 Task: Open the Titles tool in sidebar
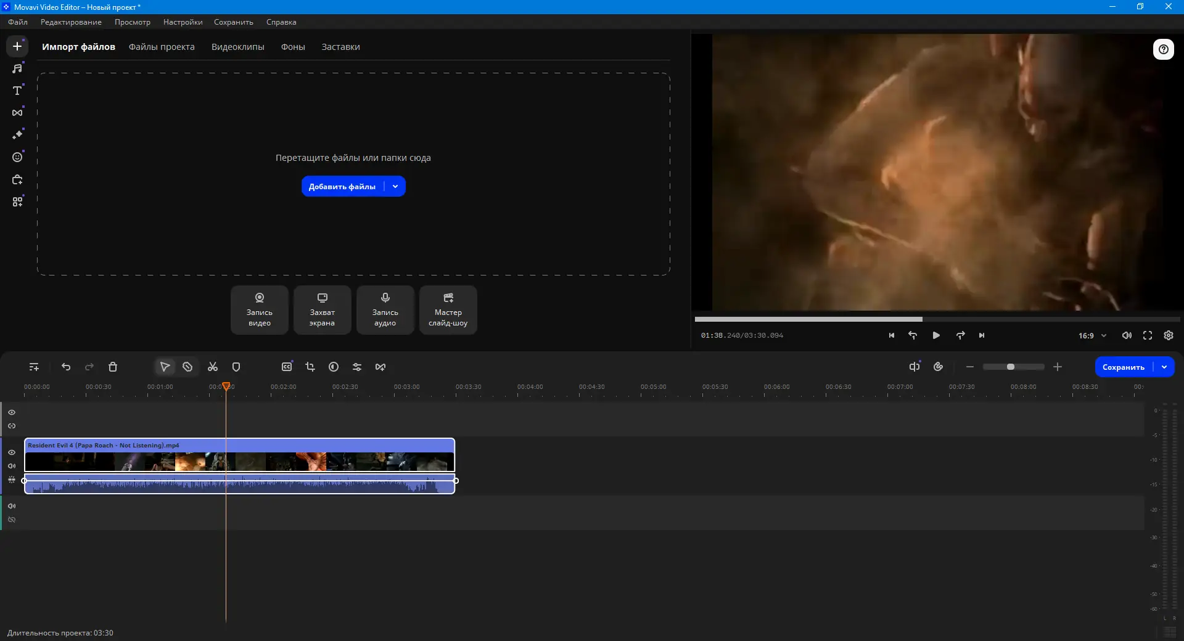point(17,91)
